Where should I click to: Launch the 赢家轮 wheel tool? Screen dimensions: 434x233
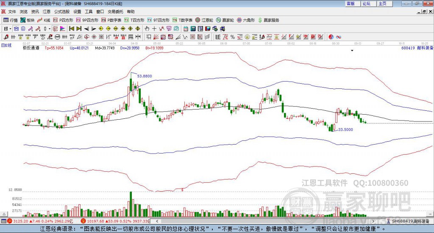[225, 20]
